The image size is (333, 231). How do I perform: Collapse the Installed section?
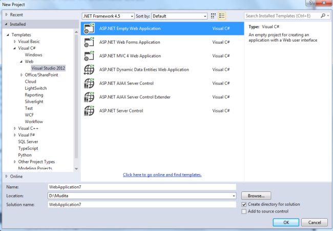(x=6, y=24)
